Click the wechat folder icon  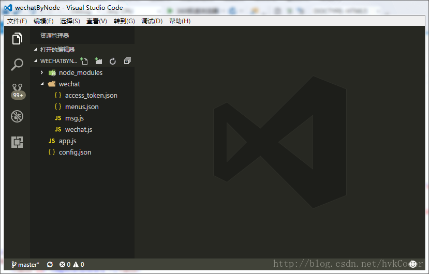[52, 84]
